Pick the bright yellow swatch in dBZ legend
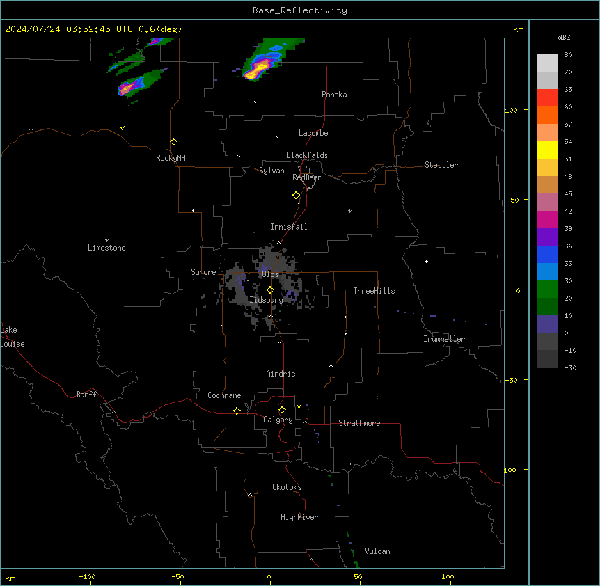 547,150
